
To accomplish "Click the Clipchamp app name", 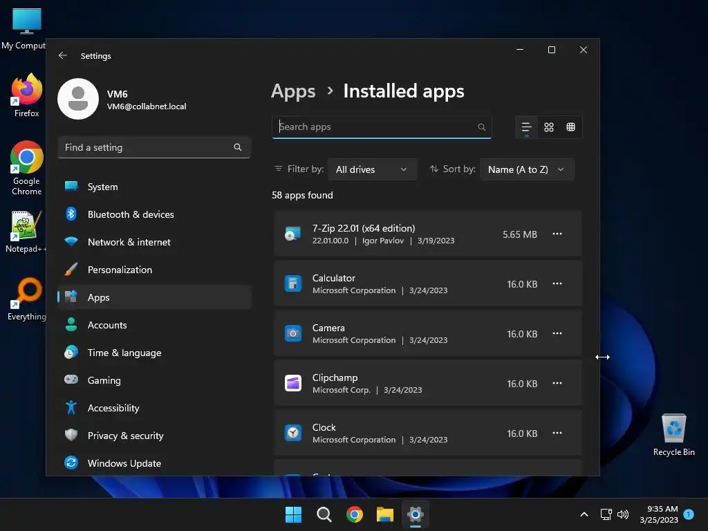I will point(335,378).
